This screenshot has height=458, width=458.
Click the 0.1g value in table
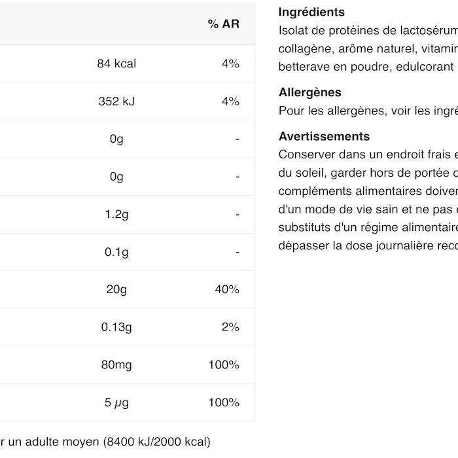pyautogui.click(x=116, y=252)
